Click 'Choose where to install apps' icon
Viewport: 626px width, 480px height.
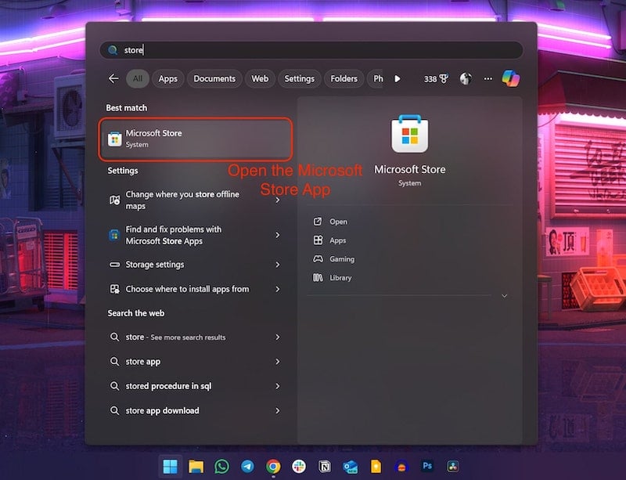114,289
